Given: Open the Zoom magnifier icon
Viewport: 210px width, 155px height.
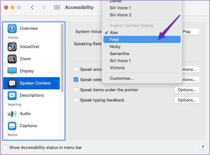Looking at the screenshot, I should [x=12, y=59].
